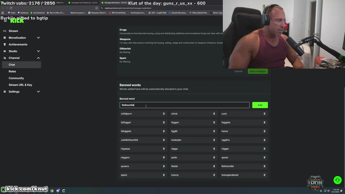Go to Stream URL & Key
This screenshot has width=345, height=194.
[x=20, y=85]
